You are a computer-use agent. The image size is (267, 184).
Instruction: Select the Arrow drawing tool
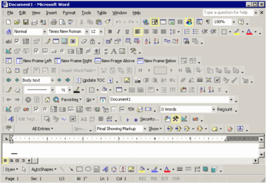[x=71, y=169]
